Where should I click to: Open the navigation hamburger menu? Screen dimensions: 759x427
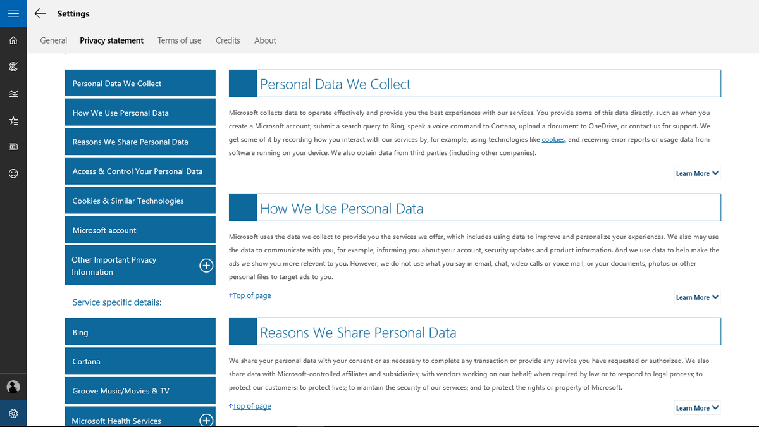click(13, 13)
